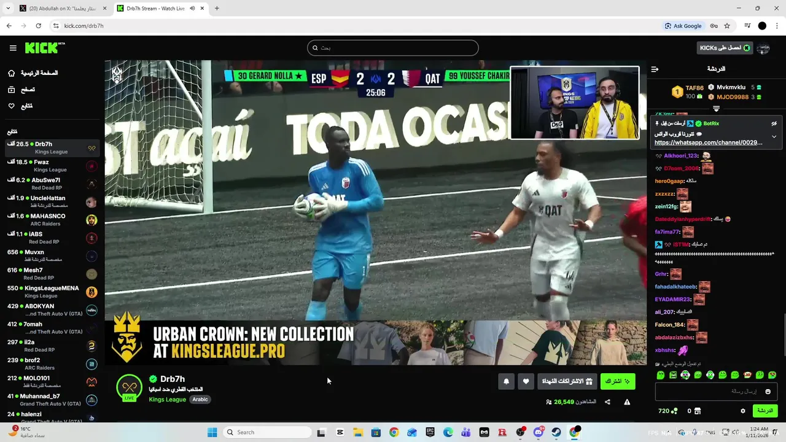The width and height of the screenshot is (786, 442).
Task: Open the WhatsApp channel link in chat
Action: [709, 142]
